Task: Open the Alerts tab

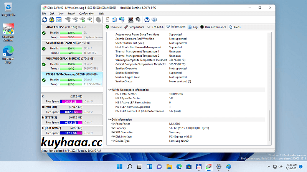Action: 234,27
